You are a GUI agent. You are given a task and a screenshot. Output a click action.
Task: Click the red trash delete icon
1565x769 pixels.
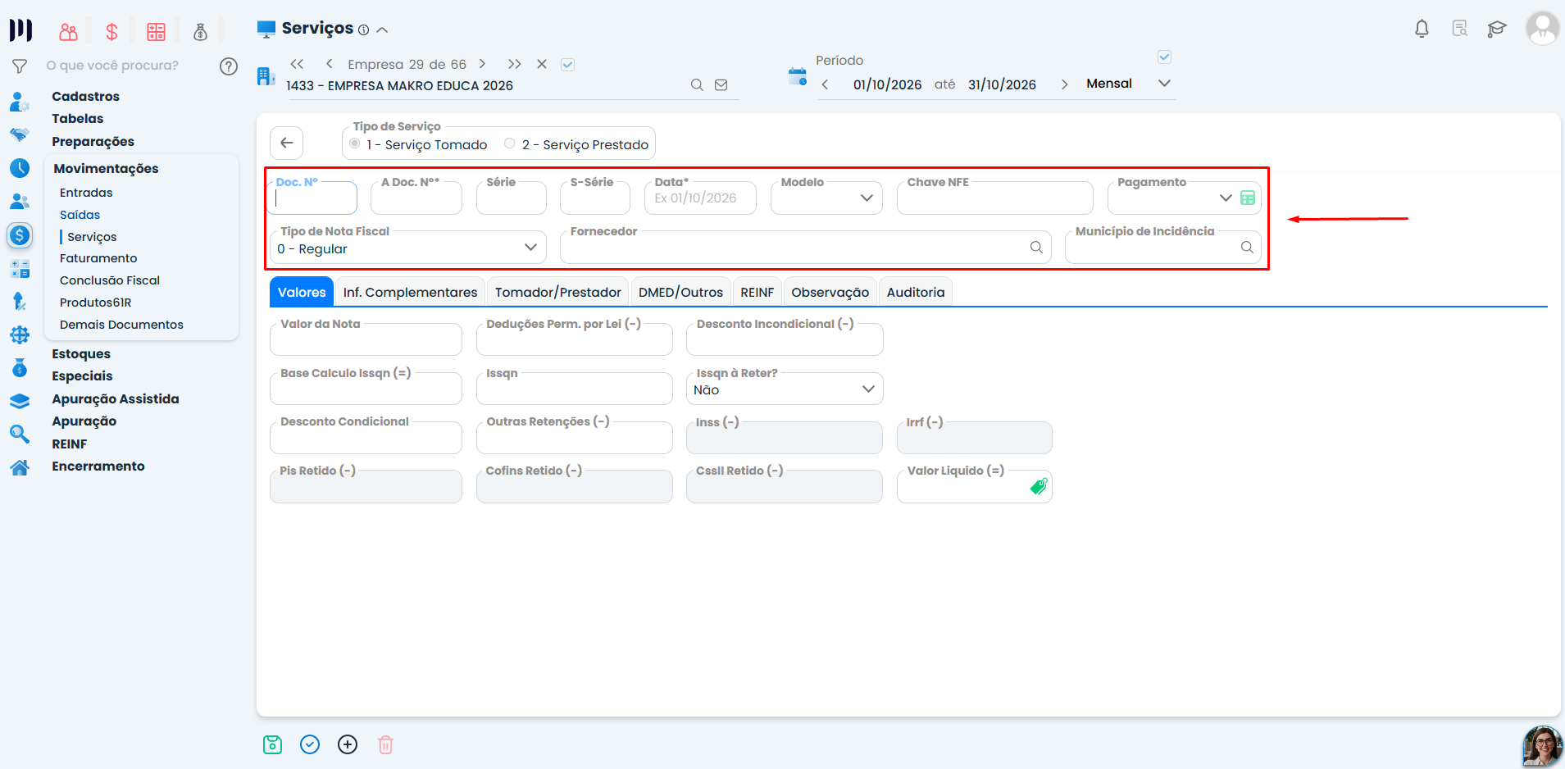(385, 744)
